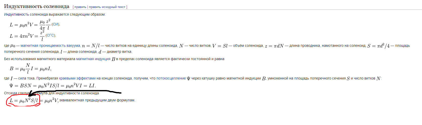Click the inline formula n = N/l
Viewport: 422px width, 125px height.
click(x=91, y=46)
